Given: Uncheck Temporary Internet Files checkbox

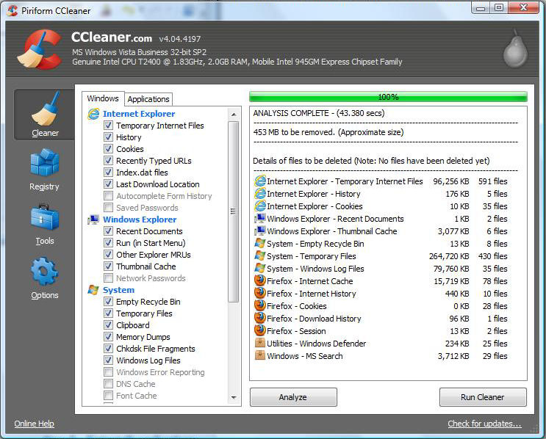Looking at the screenshot, I should (109, 126).
